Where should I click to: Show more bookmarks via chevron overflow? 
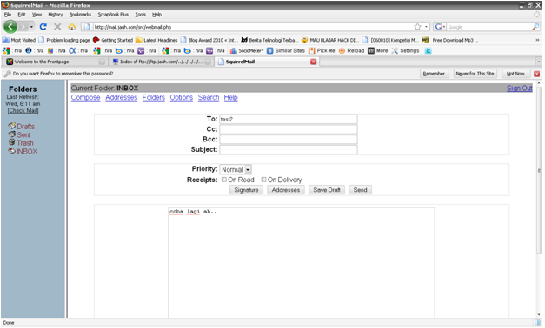pyautogui.click(x=538, y=40)
